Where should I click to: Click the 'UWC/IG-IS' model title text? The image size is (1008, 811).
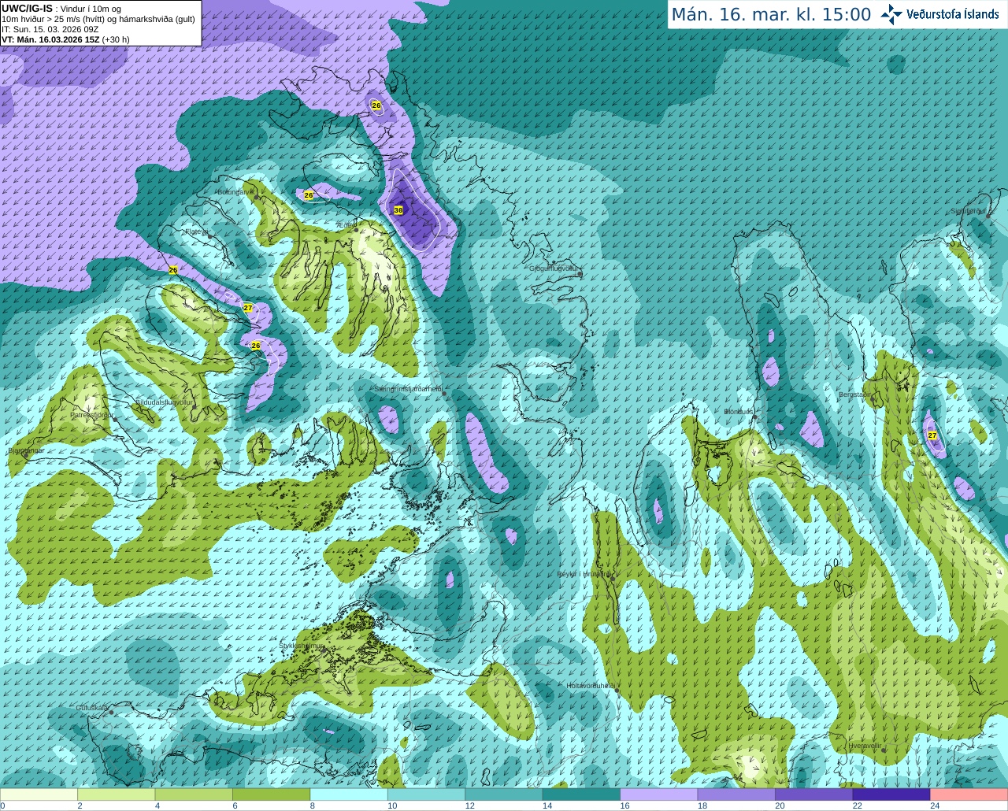[x=27, y=8]
